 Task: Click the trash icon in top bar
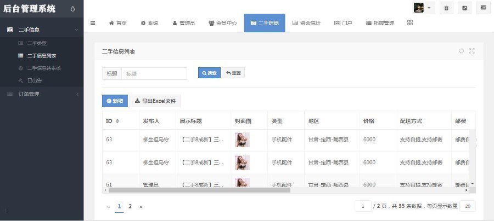coord(446,8)
